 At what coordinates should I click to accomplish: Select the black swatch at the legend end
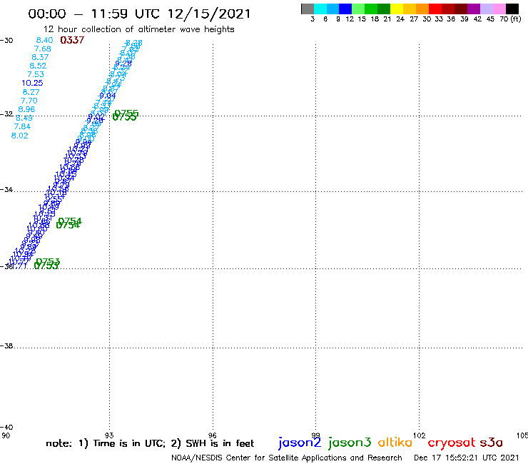[512, 9]
